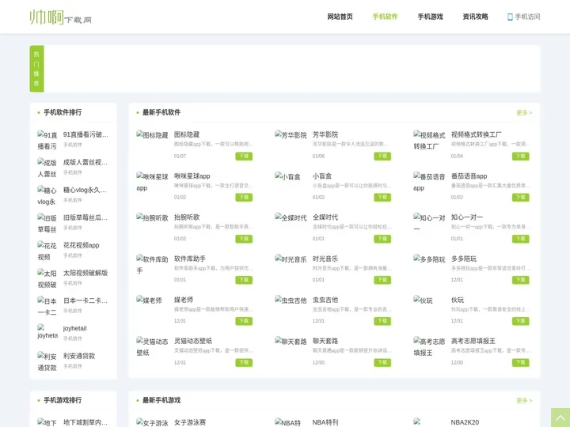570x427 pixels.
Task: Click 下载 button for 咻咪星球app
Action: pos(244,197)
